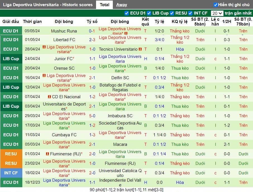
Task: Uncheck the LIB Cup league filter
Action: (x=149, y=13)
